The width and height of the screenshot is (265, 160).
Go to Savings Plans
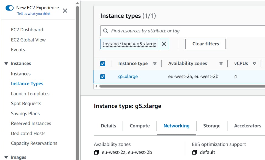(x=25, y=114)
